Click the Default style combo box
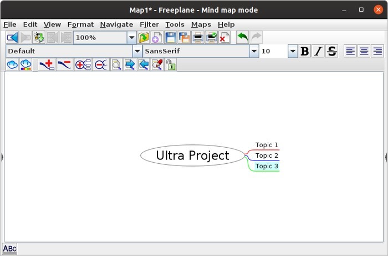The height and width of the screenshot is (256, 388). [74, 51]
